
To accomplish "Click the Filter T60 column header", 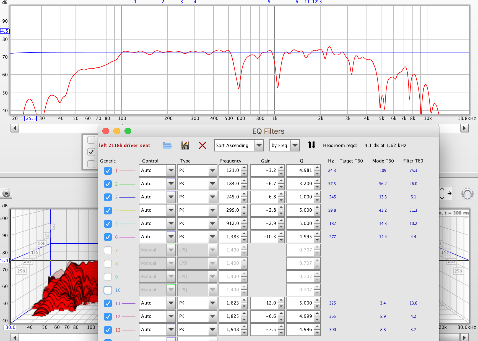I will pyautogui.click(x=413, y=161).
